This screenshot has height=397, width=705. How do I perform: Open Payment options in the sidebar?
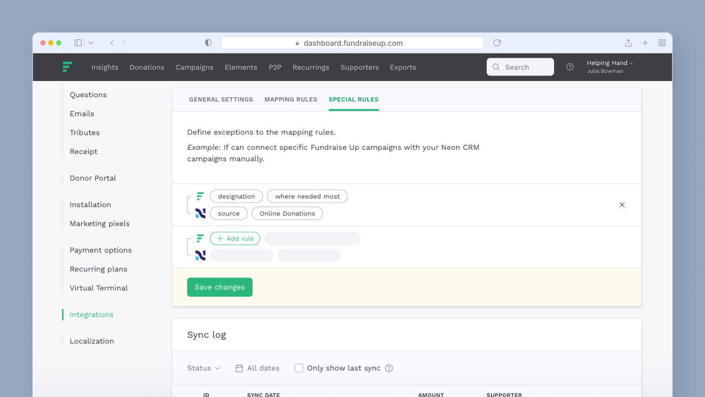(x=101, y=250)
